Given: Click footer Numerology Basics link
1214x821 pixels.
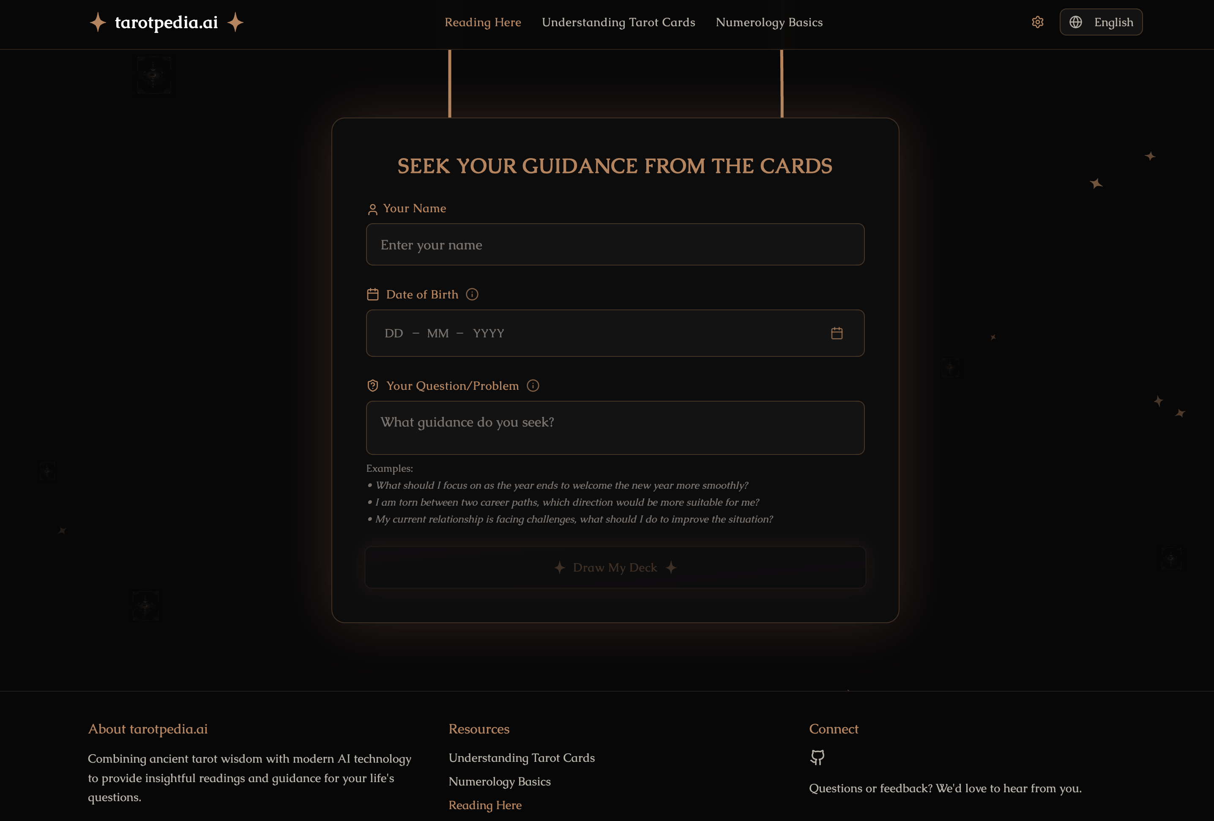Looking at the screenshot, I should point(499,781).
